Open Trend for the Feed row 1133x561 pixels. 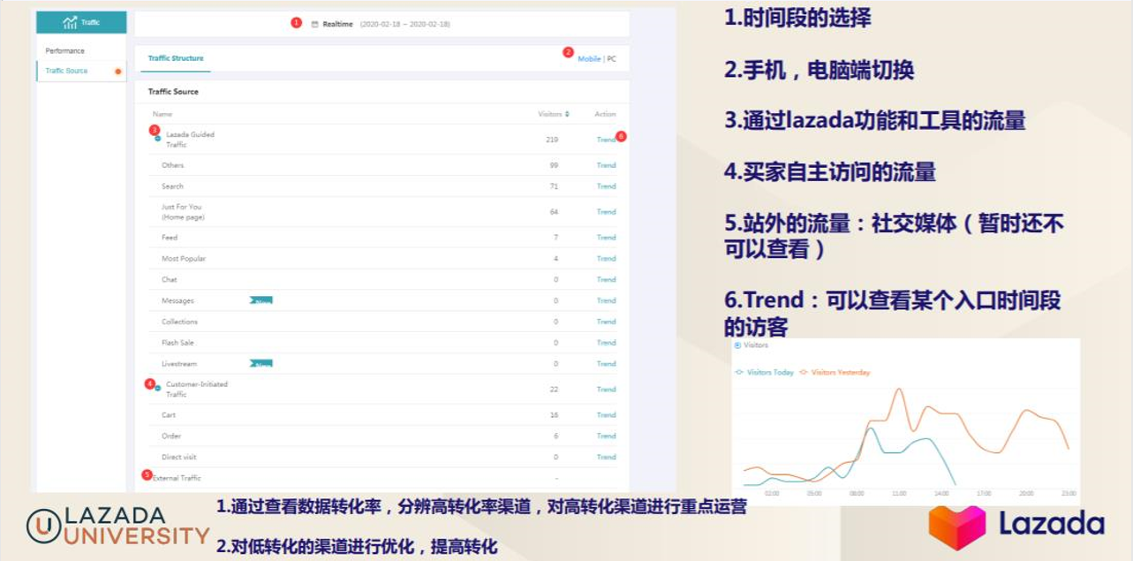pyautogui.click(x=606, y=238)
